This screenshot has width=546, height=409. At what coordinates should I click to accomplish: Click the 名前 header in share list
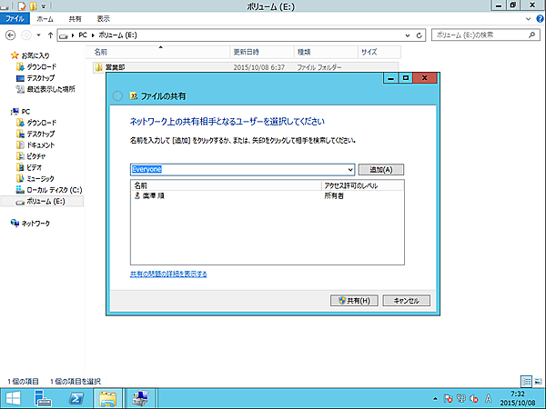click(227, 185)
